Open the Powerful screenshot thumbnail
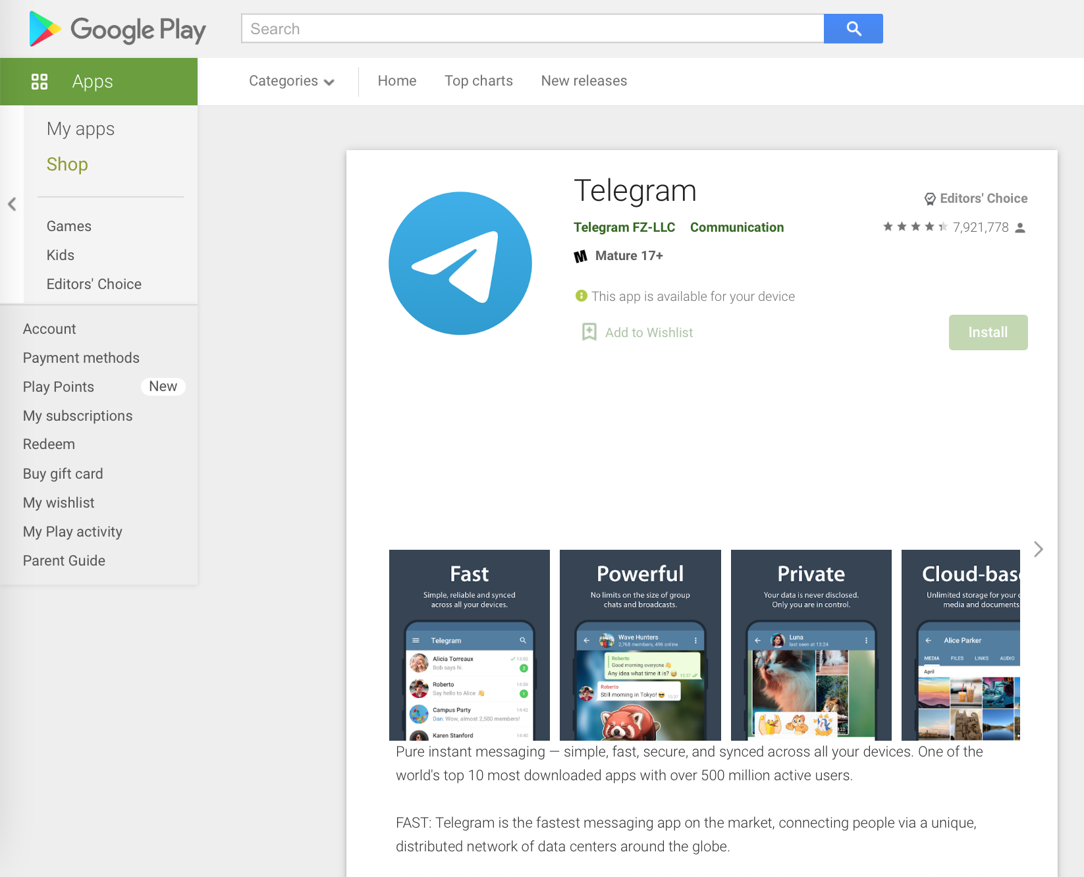The image size is (1084, 877). 640,645
